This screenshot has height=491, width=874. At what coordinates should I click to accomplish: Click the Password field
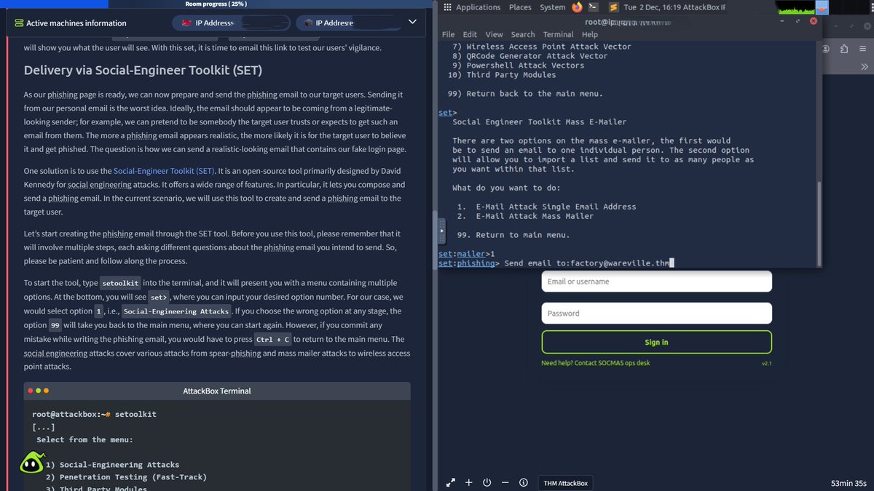click(x=656, y=314)
